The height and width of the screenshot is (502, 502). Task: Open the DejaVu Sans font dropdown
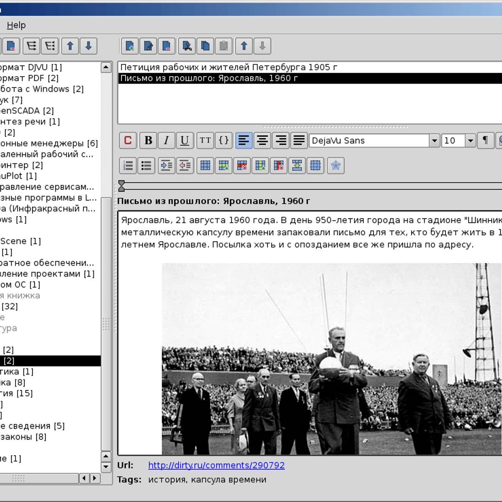[434, 141]
